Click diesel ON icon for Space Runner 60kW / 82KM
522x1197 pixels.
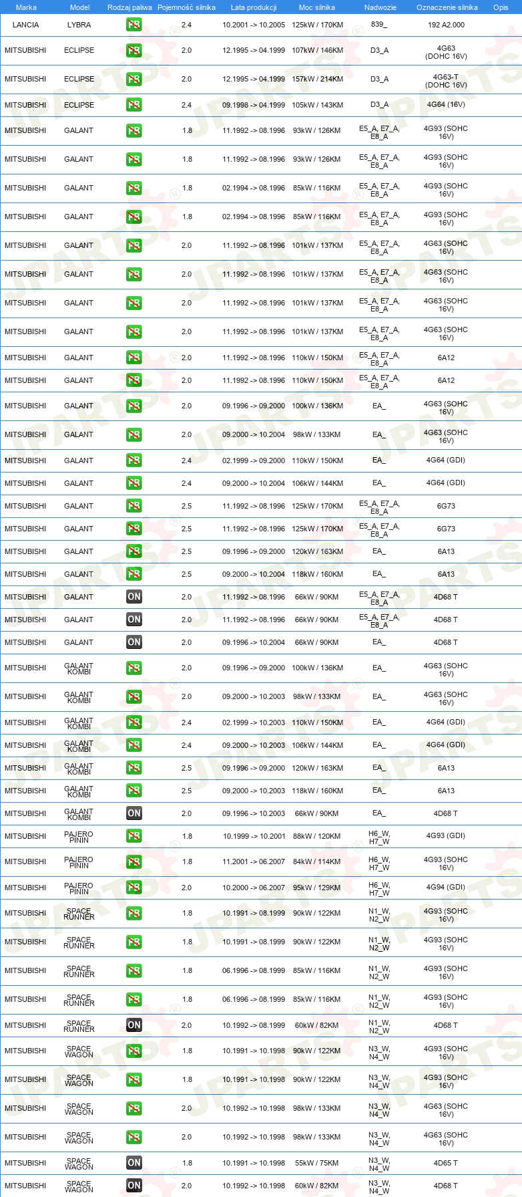pyautogui.click(x=134, y=1025)
